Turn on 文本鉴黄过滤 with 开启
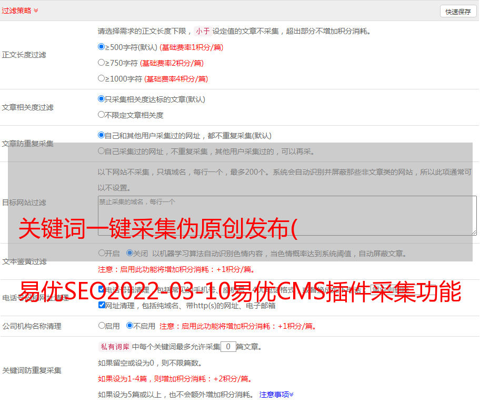480x404 pixels. click(102, 253)
